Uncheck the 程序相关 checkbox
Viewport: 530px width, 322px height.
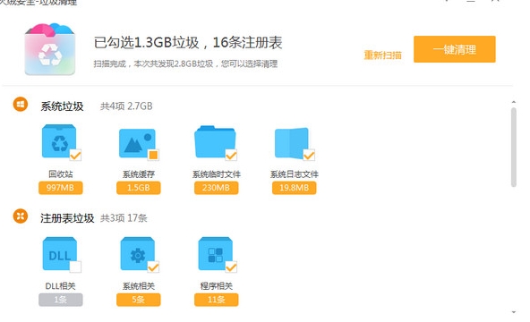point(231,267)
